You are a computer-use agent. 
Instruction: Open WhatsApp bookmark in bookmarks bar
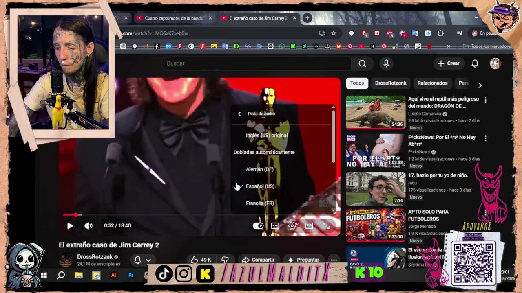coord(282,46)
